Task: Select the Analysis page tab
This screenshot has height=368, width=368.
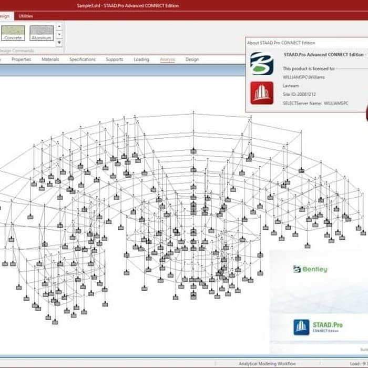Action: coord(167,59)
